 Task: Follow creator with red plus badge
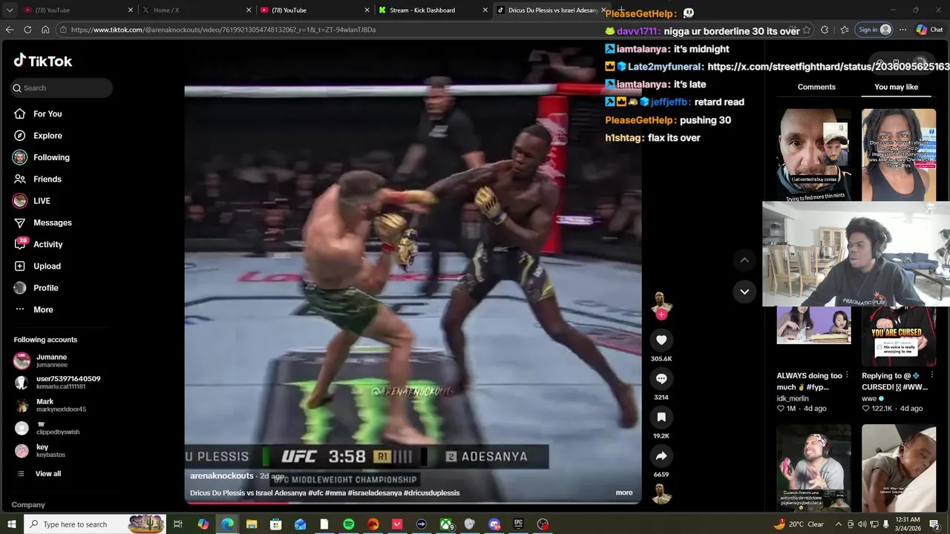(661, 314)
